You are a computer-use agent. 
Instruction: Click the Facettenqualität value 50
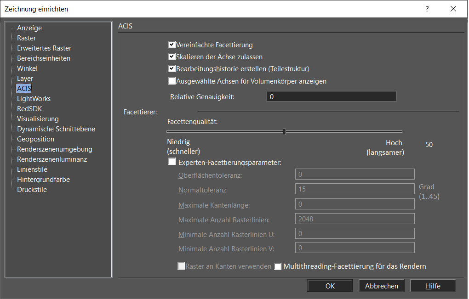coord(429,145)
